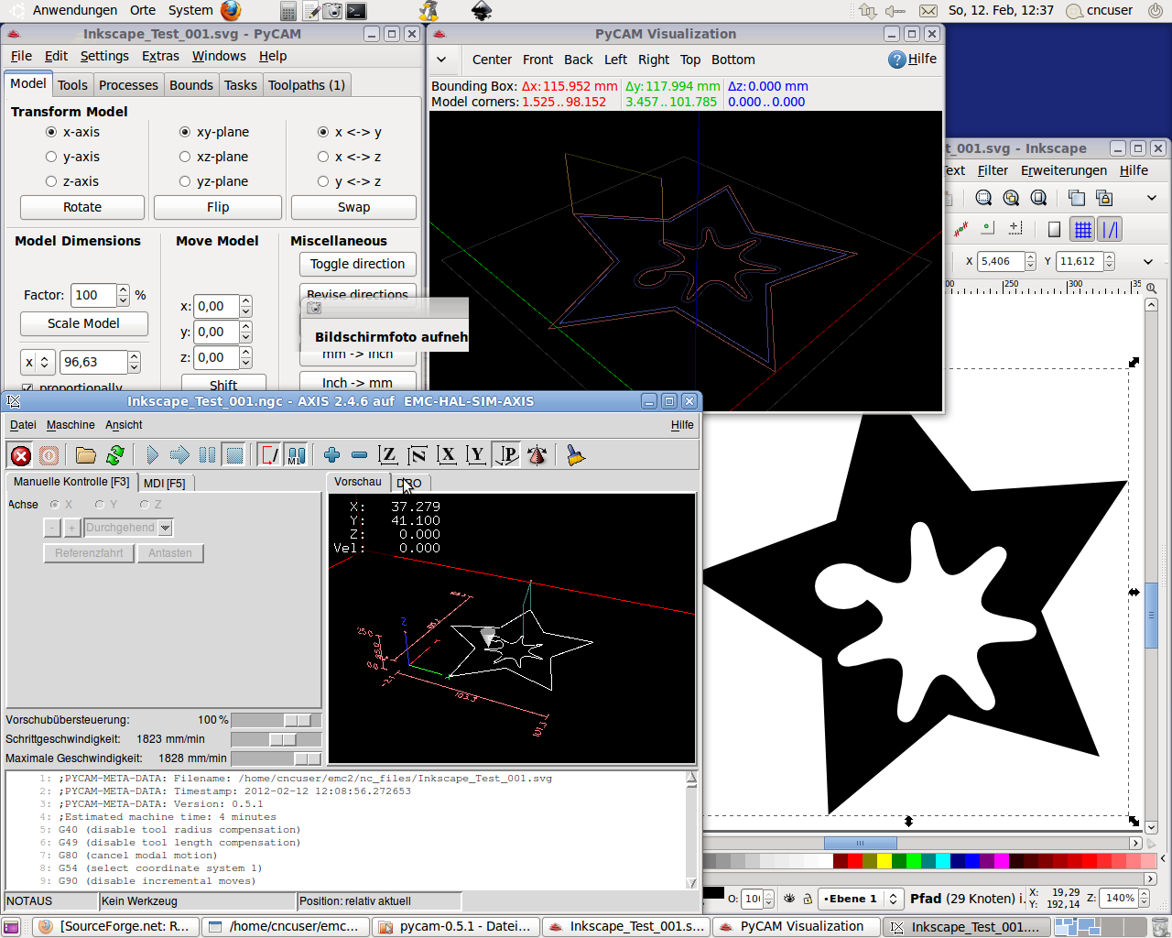The image size is (1172, 938).
Task: Switch to the Toolpaths (1) tab
Action: (306, 85)
